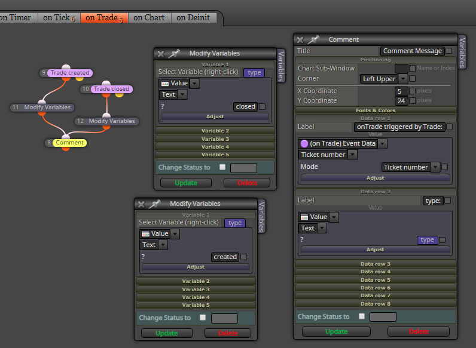The width and height of the screenshot is (476, 348).
Task: Open the Ticket number dropdown under Event Data
Action: tap(352, 155)
